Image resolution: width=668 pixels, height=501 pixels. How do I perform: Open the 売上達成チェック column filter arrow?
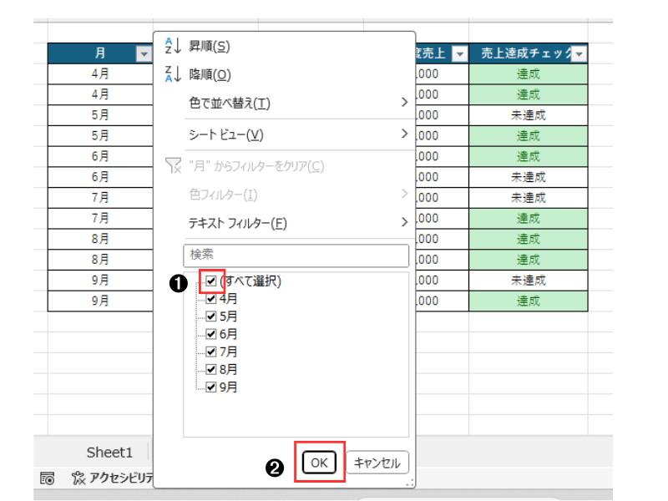(579, 53)
